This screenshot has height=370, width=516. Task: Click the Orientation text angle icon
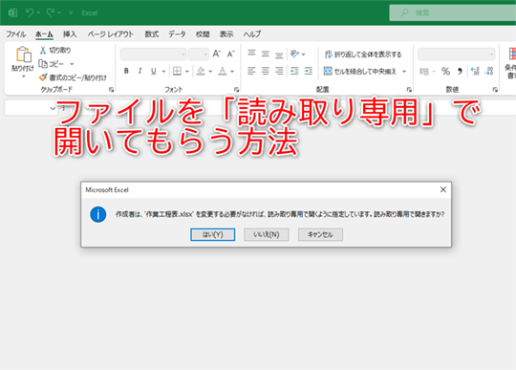coord(295,54)
